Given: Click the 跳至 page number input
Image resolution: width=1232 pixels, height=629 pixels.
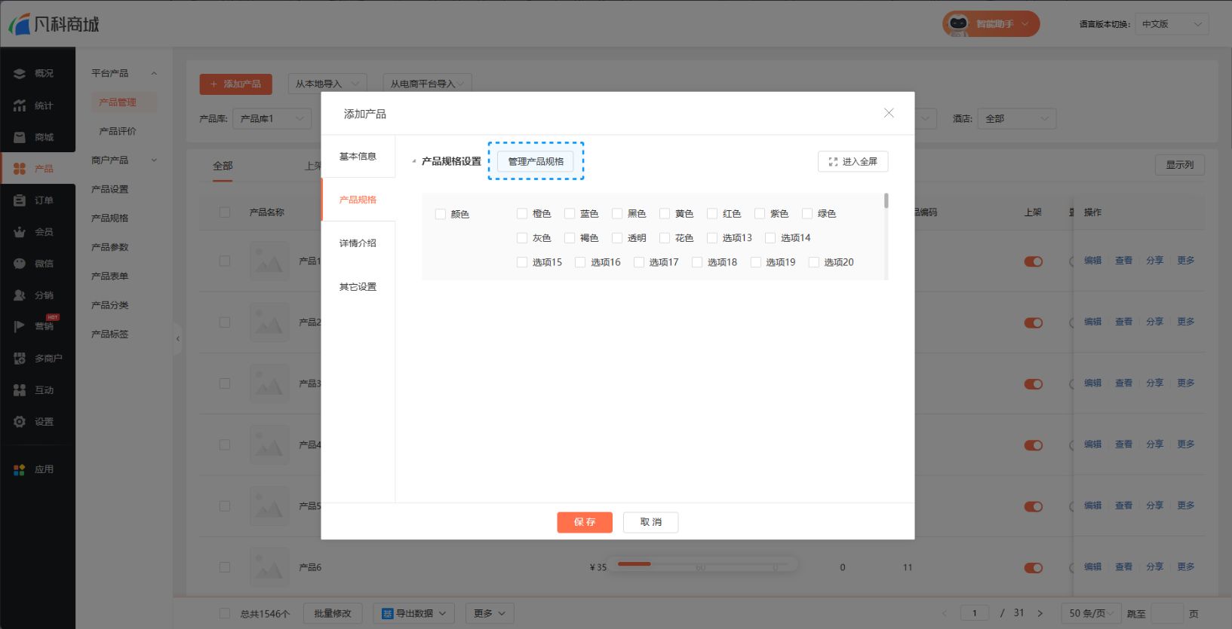Looking at the screenshot, I should [1167, 613].
